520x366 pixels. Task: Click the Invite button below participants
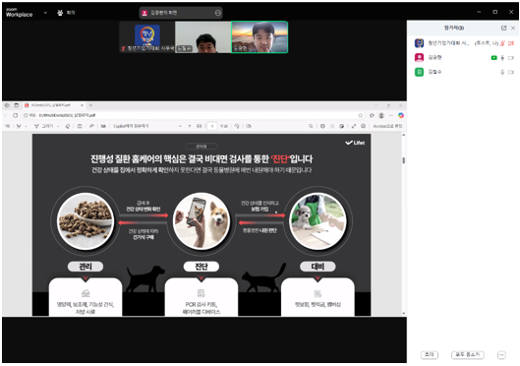tap(430, 355)
